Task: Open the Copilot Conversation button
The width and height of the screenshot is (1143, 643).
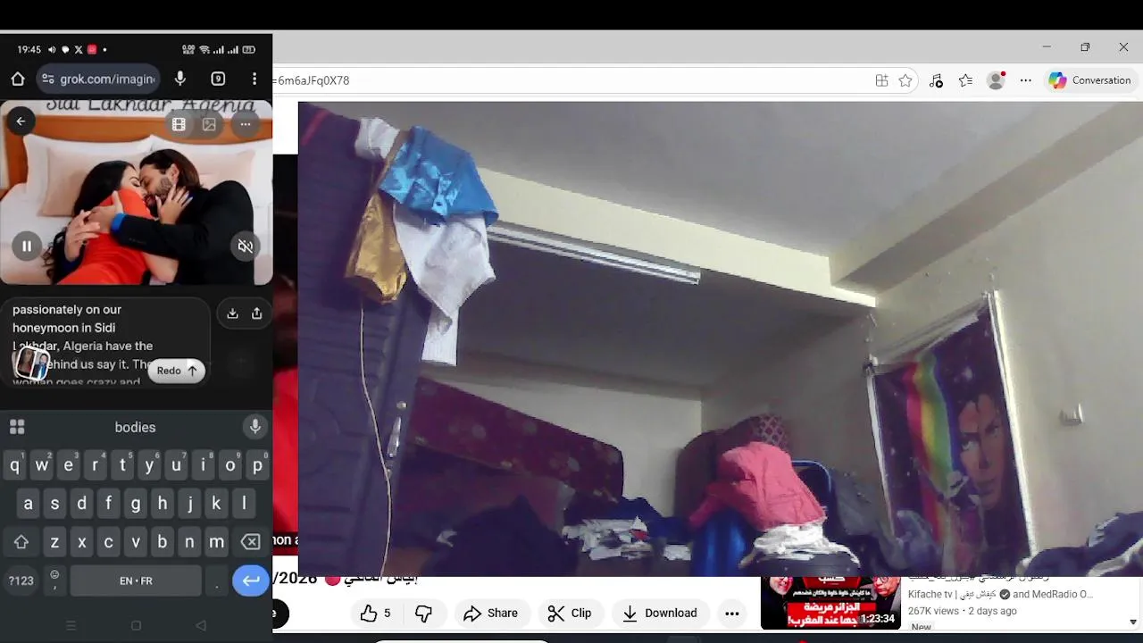Action: 1090,80
